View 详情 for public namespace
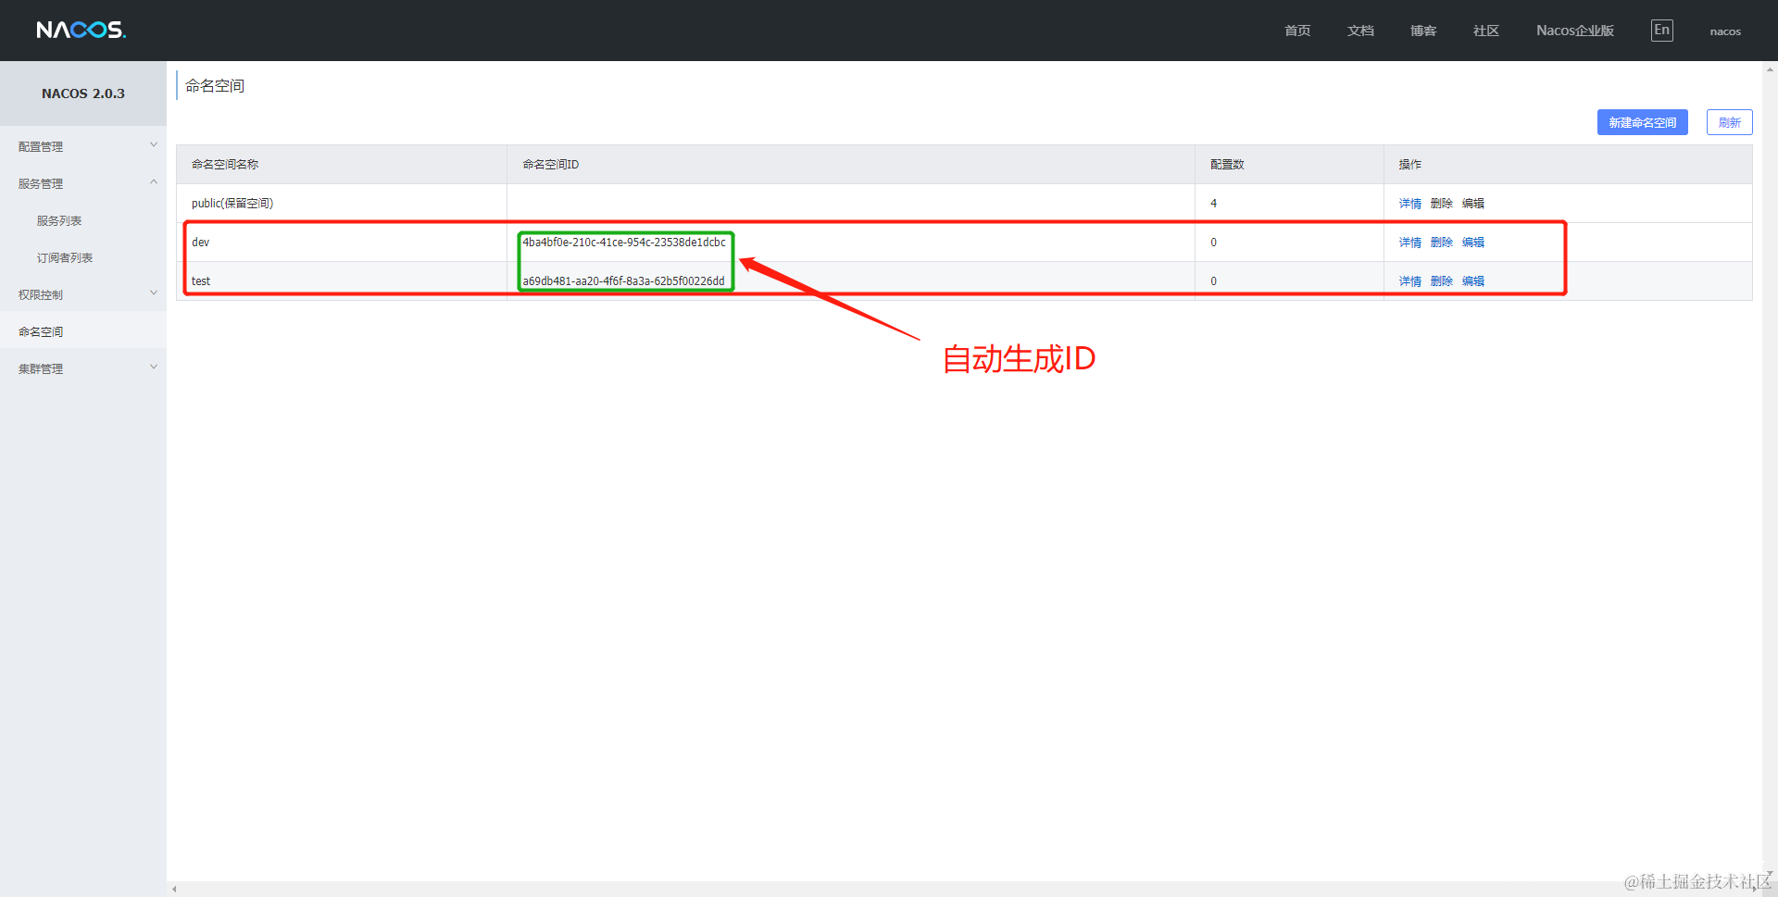 click(x=1409, y=203)
